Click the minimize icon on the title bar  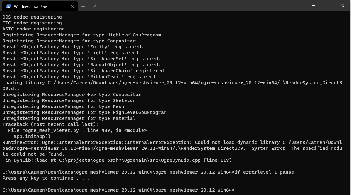click(x=313, y=6)
